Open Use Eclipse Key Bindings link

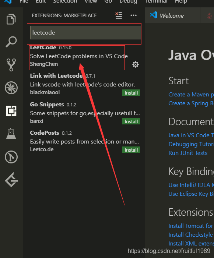coord(191,194)
